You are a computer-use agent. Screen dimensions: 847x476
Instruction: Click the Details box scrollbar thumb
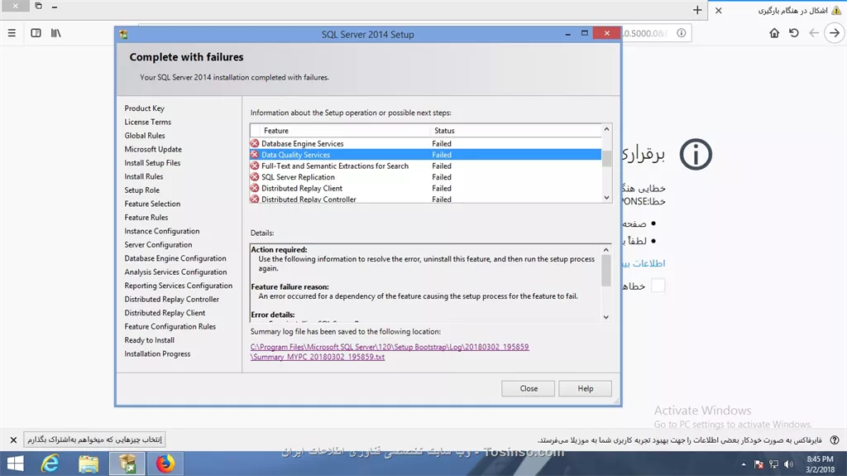coord(606,271)
